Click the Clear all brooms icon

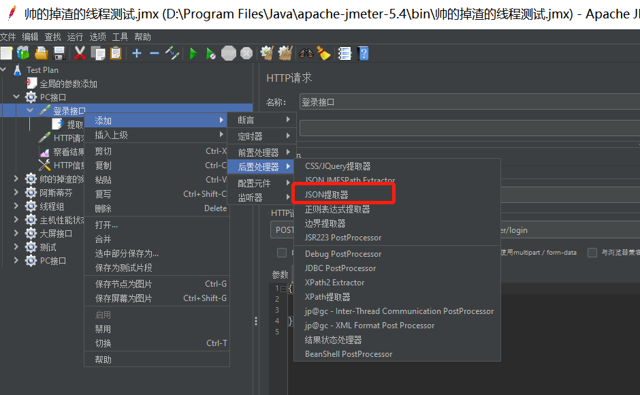pyautogui.click(x=285, y=53)
